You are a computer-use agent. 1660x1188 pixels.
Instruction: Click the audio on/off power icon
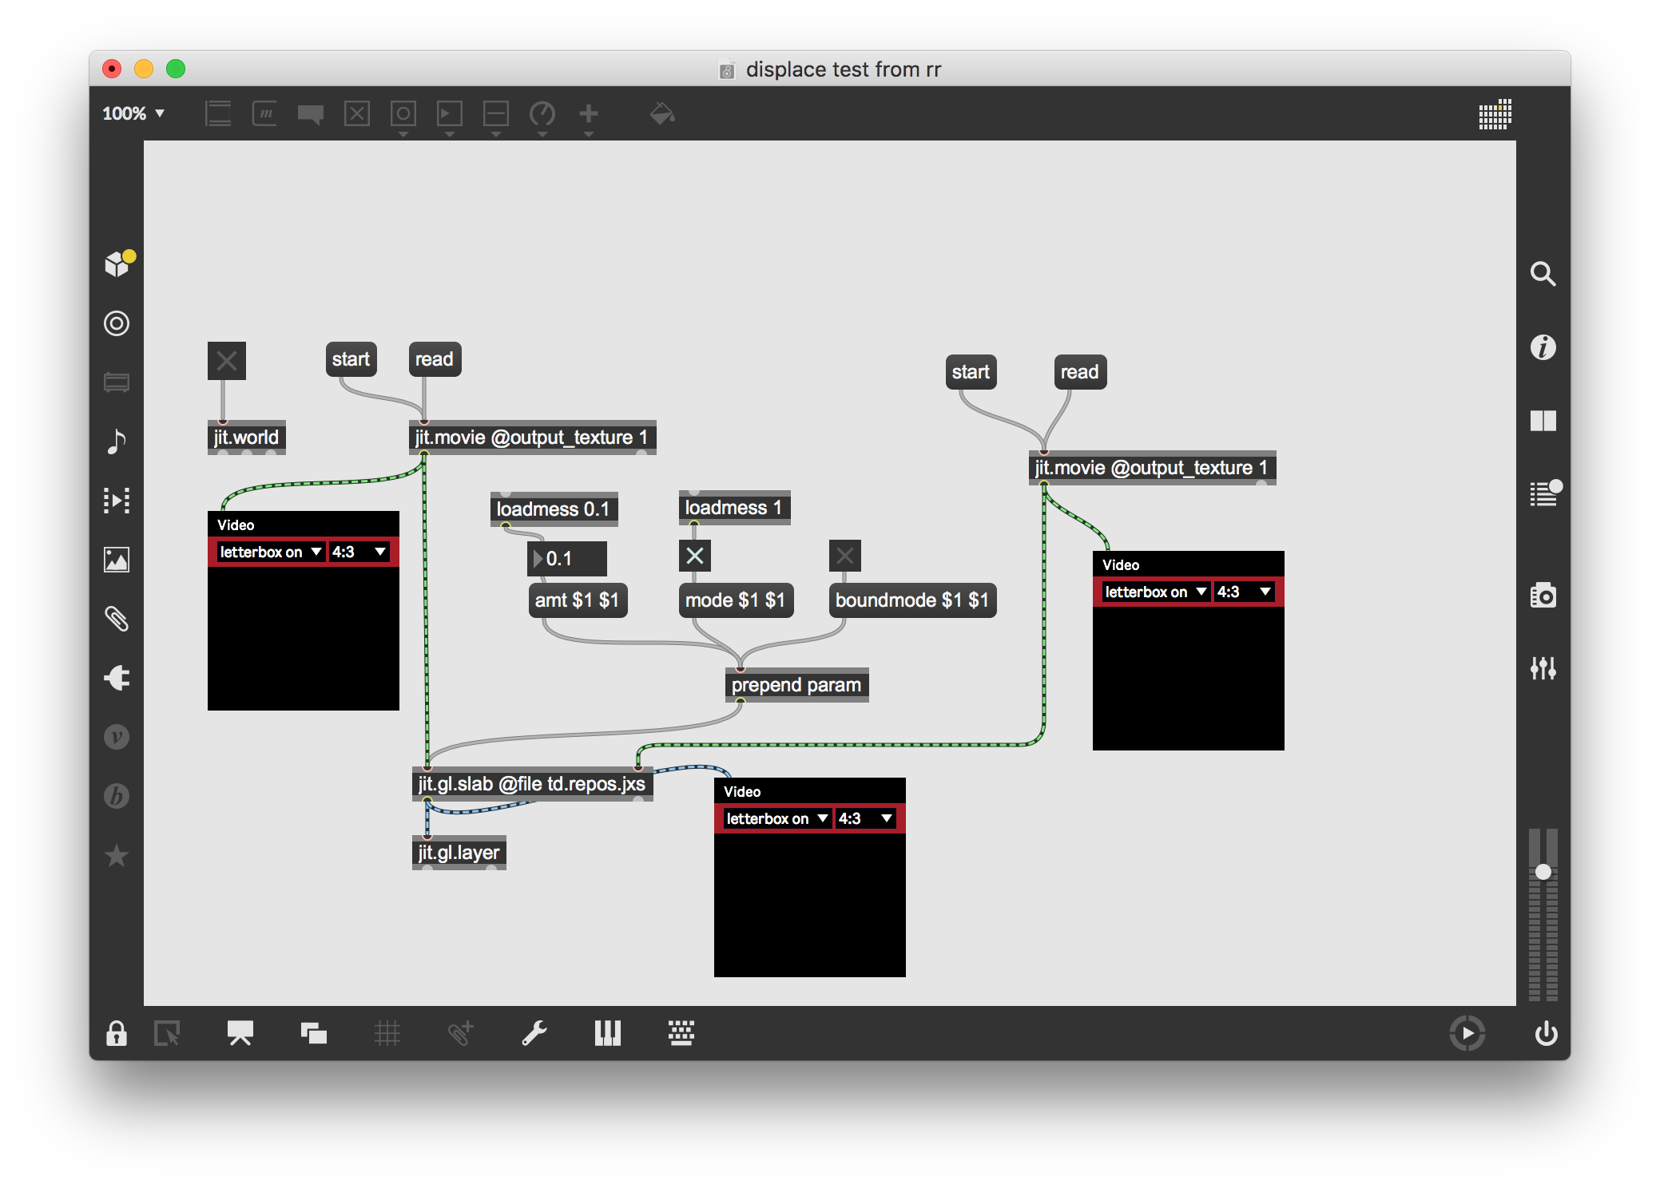click(1546, 1033)
